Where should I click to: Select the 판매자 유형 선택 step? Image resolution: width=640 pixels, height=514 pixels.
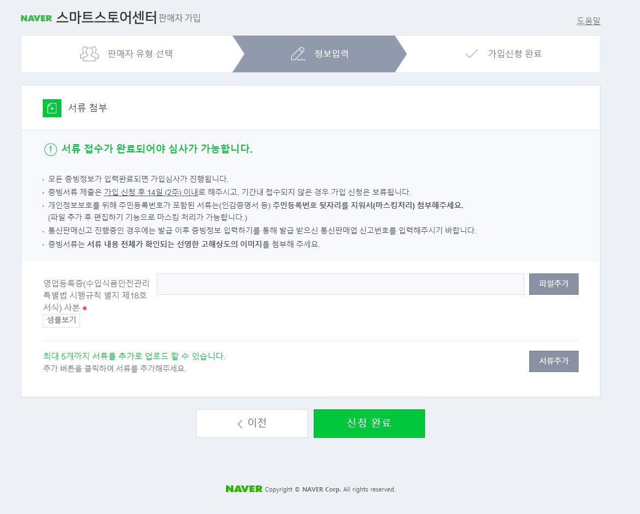pos(127,54)
